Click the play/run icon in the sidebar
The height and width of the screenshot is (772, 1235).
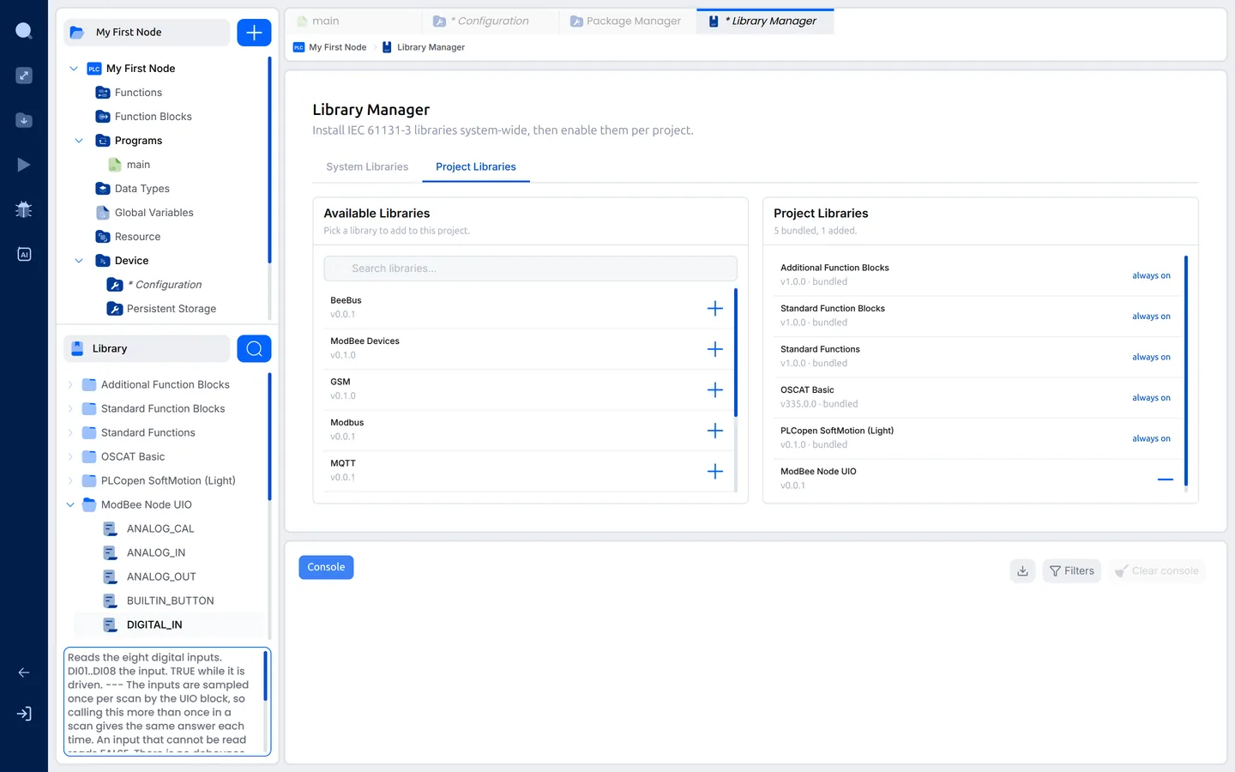point(24,165)
